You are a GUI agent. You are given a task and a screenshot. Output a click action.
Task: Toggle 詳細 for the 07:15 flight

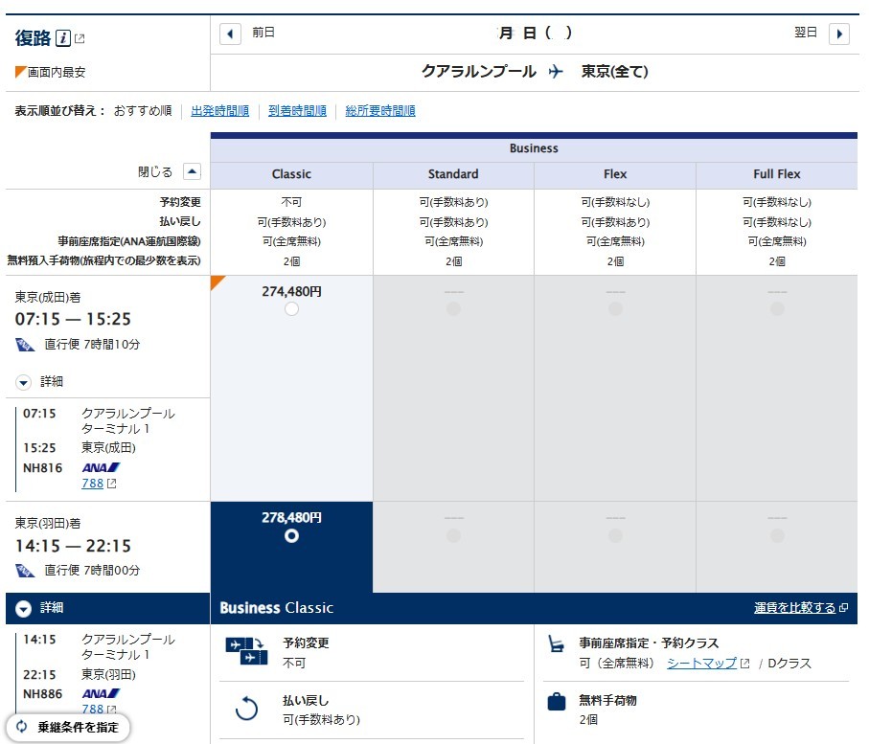23,382
